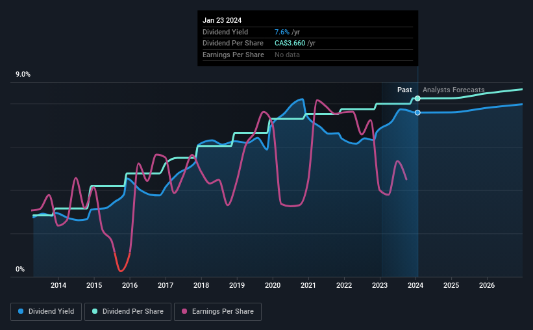Screen dimensions: 533x330
Task: Click the tooltip Earnings Per Share row label
Action: [233, 55]
